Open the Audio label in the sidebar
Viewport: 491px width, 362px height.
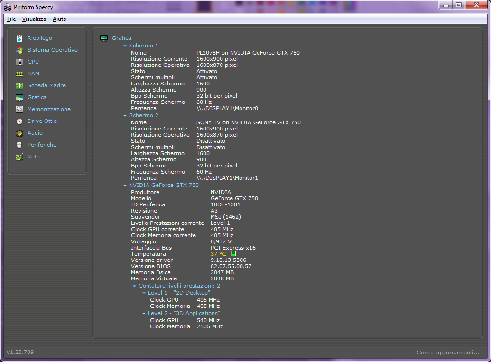tap(35, 133)
